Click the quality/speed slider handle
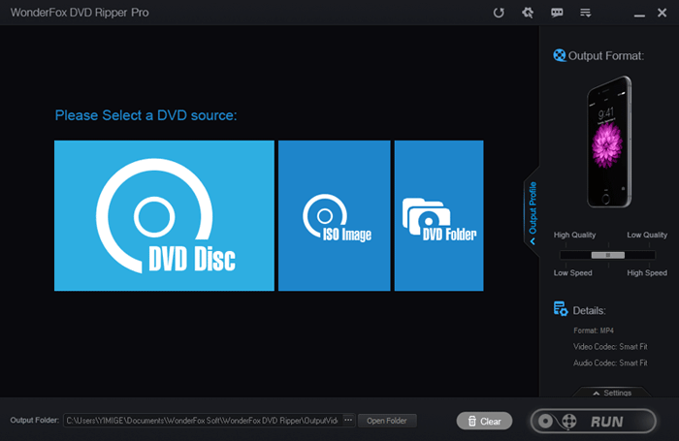This screenshot has width=679, height=441. point(608,255)
